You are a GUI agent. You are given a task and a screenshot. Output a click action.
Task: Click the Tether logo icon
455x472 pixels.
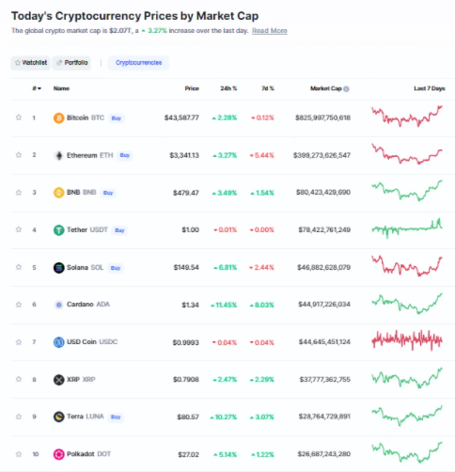58,230
